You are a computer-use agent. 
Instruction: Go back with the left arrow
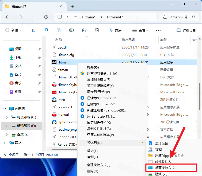point(7,17)
